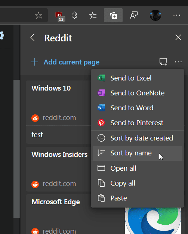Click the Reddit collection title

point(58,38)
